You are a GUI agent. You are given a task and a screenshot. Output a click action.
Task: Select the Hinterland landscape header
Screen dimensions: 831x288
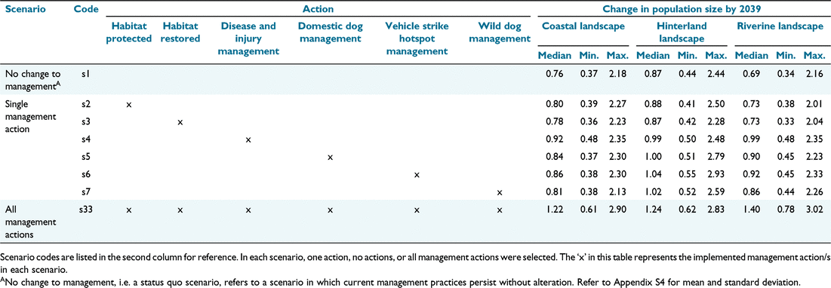(x=680, y=32)
